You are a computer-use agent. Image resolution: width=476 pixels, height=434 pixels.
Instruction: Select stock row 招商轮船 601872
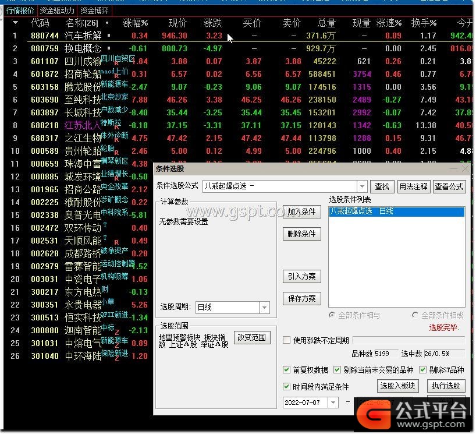click(239, 74)
